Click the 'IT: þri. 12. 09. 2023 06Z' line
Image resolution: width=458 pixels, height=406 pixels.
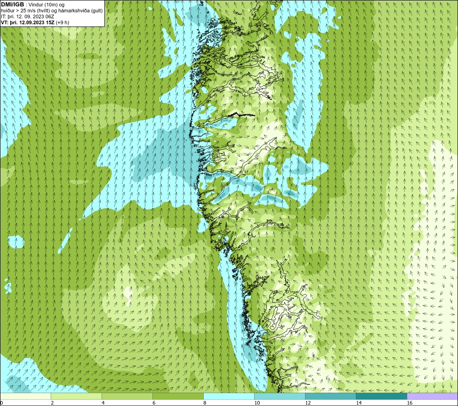point(27,16)
